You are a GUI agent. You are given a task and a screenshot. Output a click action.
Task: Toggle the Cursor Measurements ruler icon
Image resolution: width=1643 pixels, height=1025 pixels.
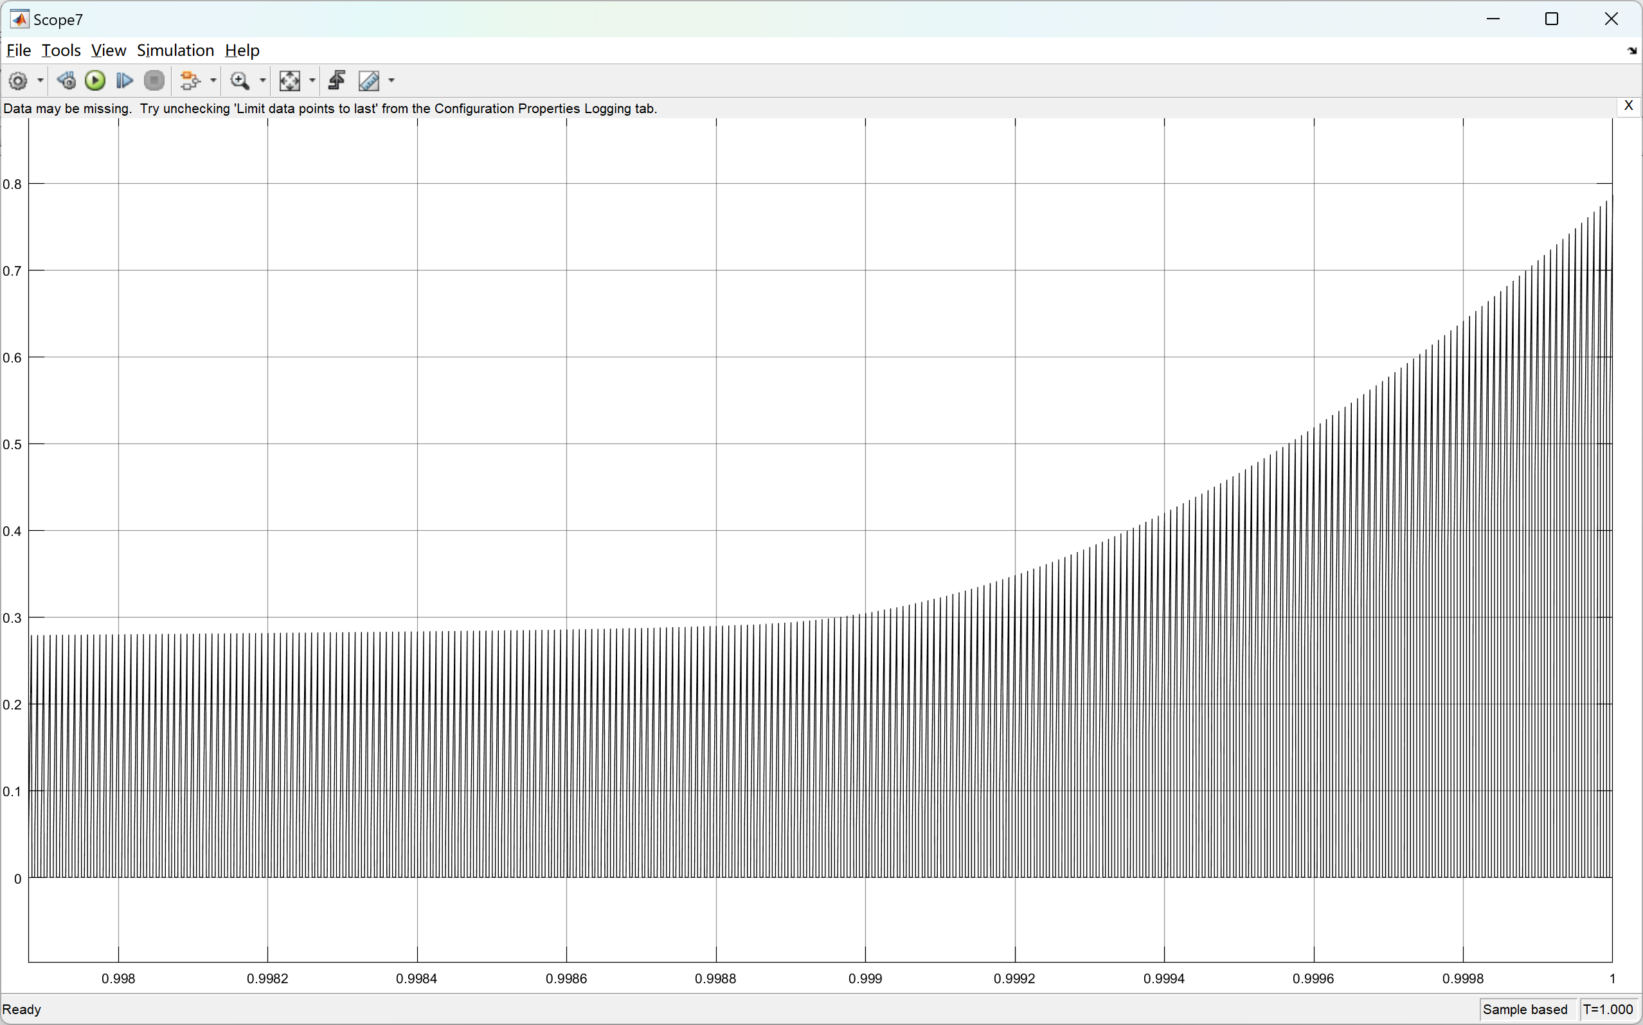point(369,81)
